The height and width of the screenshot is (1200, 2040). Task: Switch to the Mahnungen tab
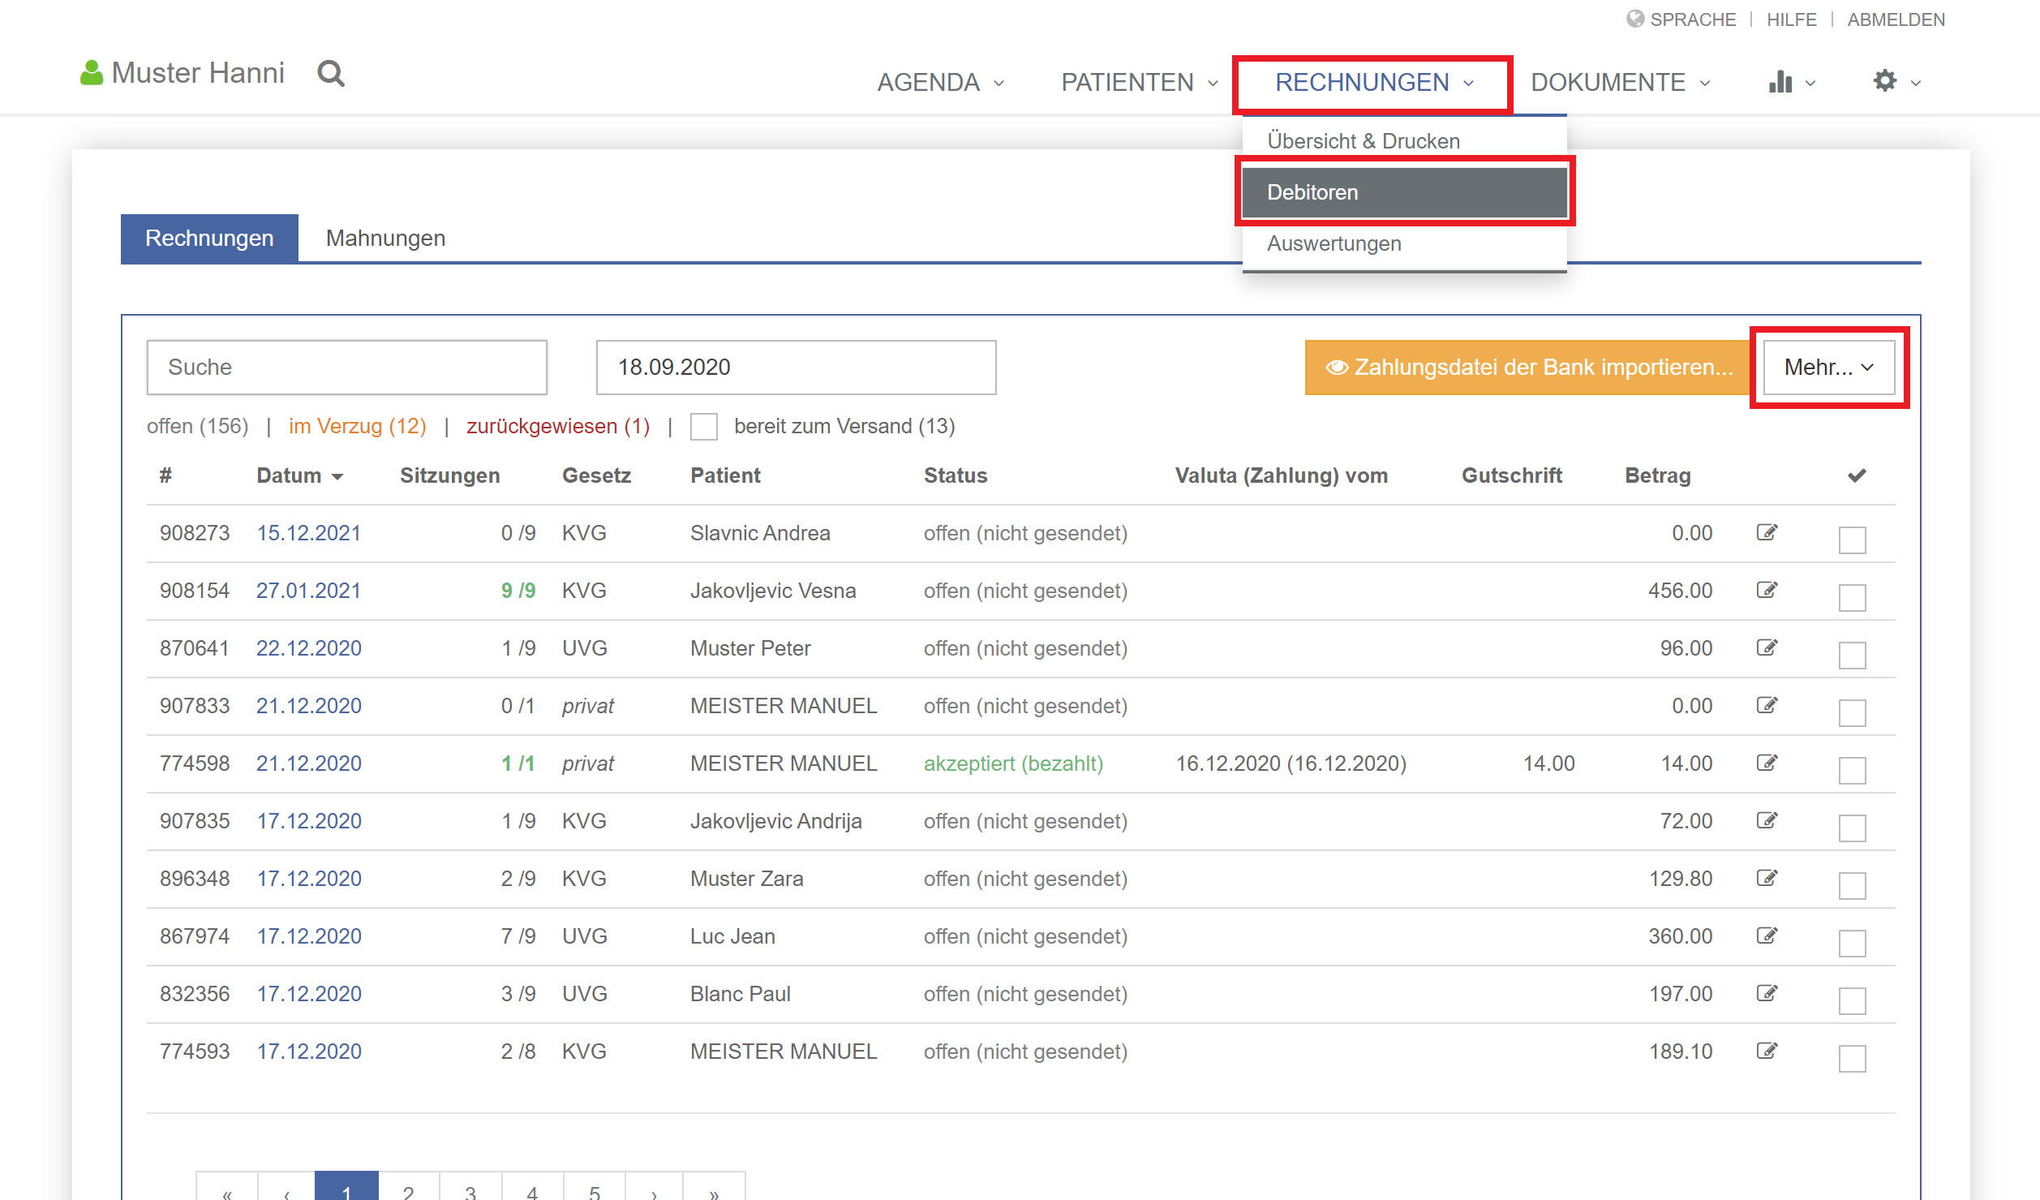[x=385, y=238]
